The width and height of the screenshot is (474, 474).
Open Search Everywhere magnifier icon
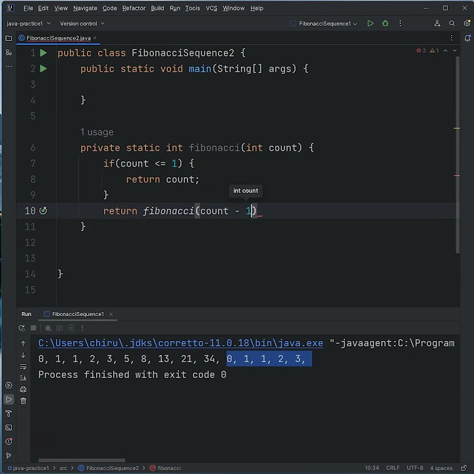[x=452, y=24]
